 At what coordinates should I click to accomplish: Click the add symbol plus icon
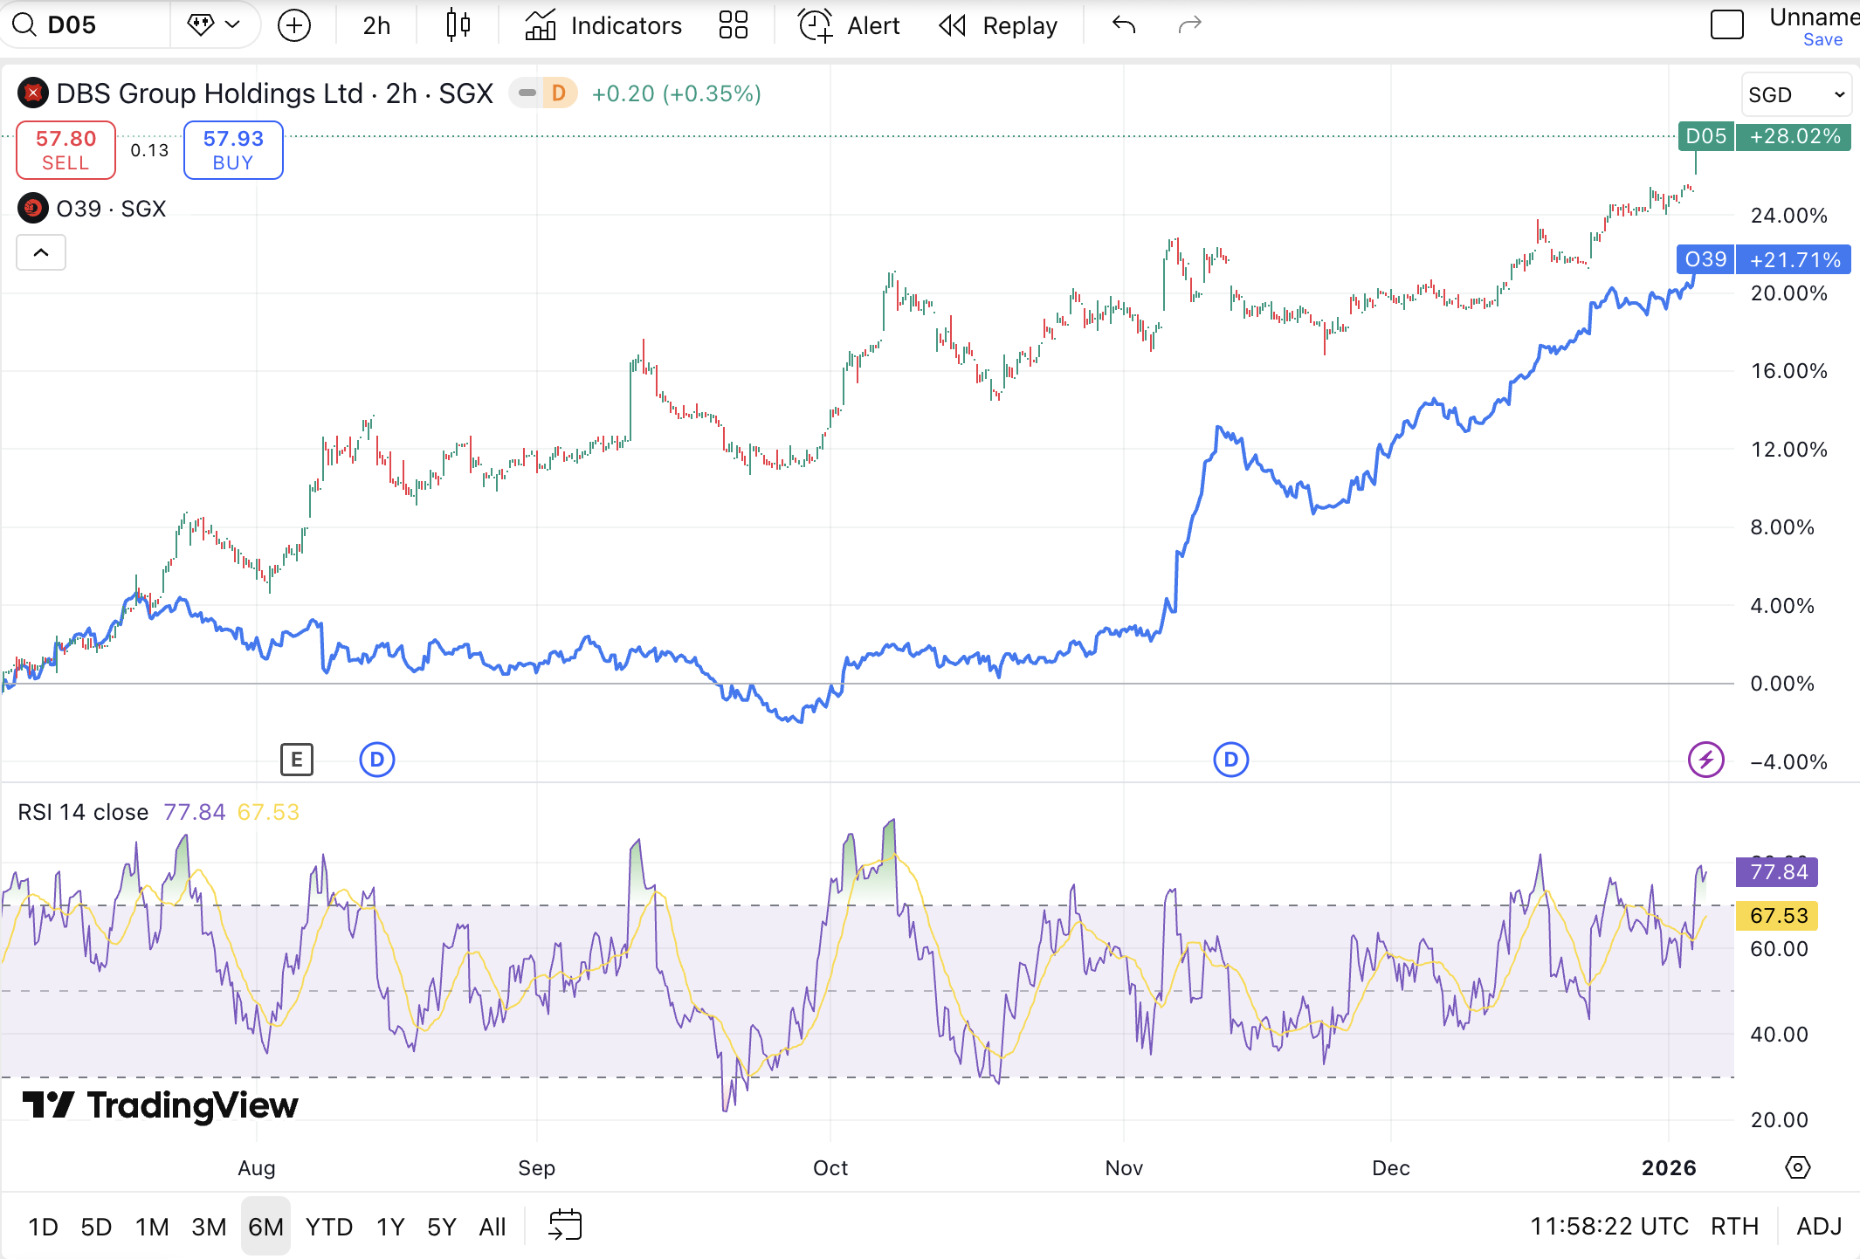pos(294,25)
